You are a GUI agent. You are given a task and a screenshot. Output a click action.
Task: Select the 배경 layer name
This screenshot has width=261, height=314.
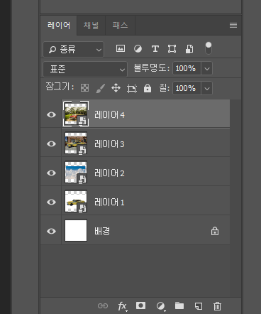102,231
